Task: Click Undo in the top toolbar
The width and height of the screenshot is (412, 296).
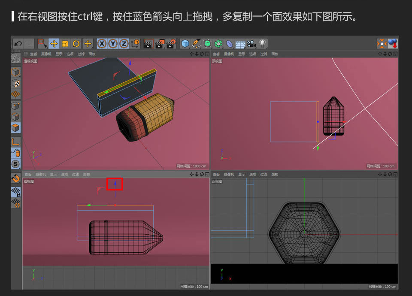Action: click(x=18, y=43)
